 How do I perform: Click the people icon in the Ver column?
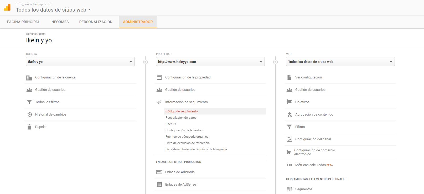289,90
